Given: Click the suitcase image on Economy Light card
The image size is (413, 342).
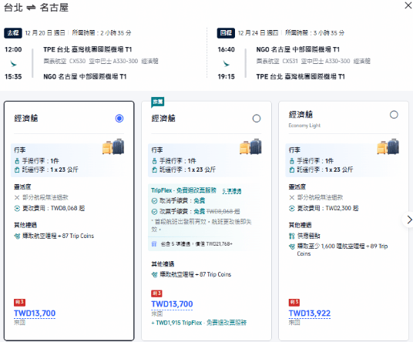Looking at the screenshot, I should point(388,146).
